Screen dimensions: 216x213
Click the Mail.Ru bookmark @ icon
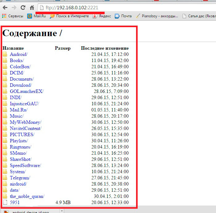pos(30,16)
